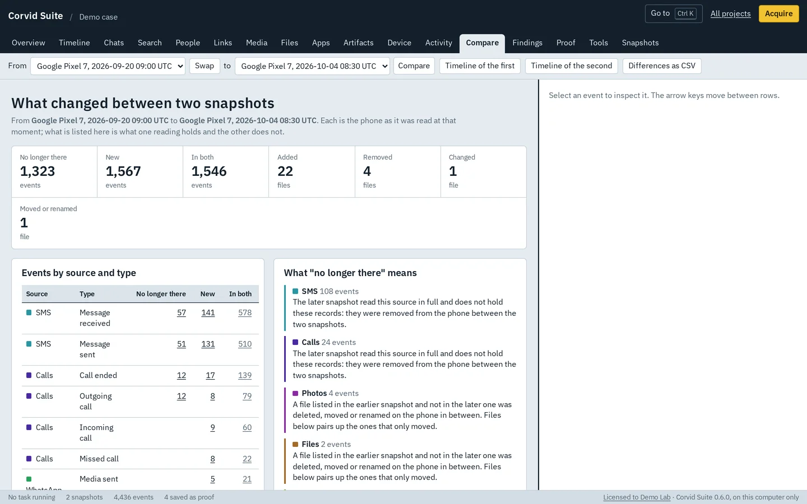The image size is (807, 504).
Task: Click 9 new Incoming calls
Action: point(213,428)
